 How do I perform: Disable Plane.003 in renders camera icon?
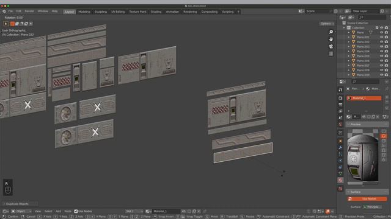tap(386, 47)
